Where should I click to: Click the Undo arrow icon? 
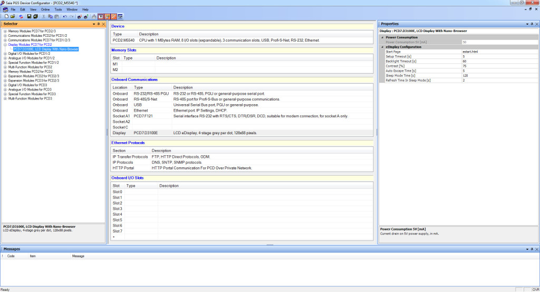65,16
